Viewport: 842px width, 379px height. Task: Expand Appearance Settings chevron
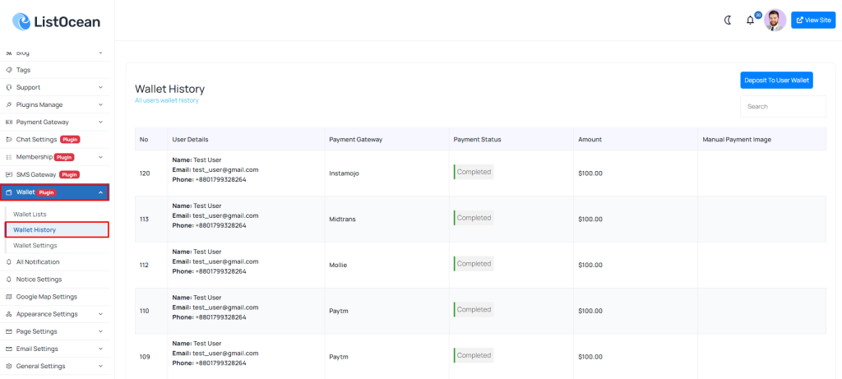click(100, 314)
